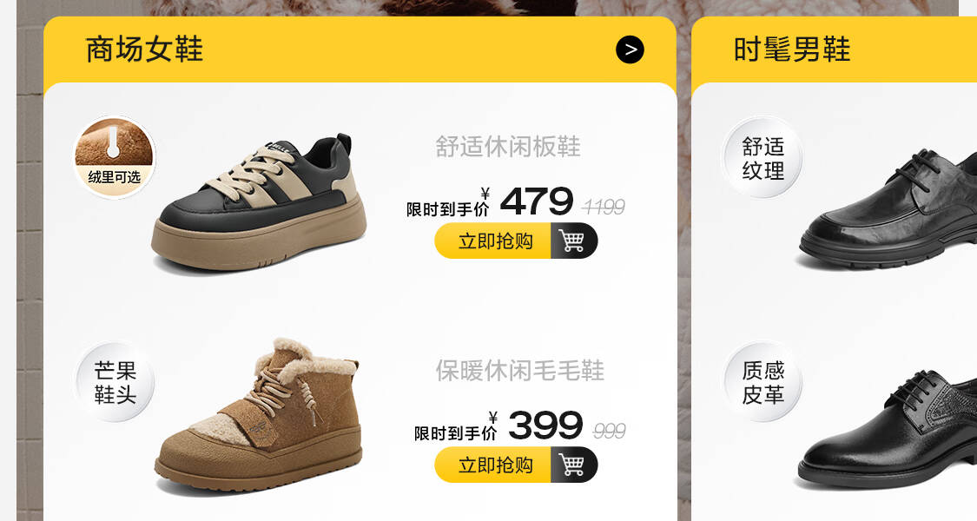Click cart icon beside the 399 price

(x=572, y=465)
